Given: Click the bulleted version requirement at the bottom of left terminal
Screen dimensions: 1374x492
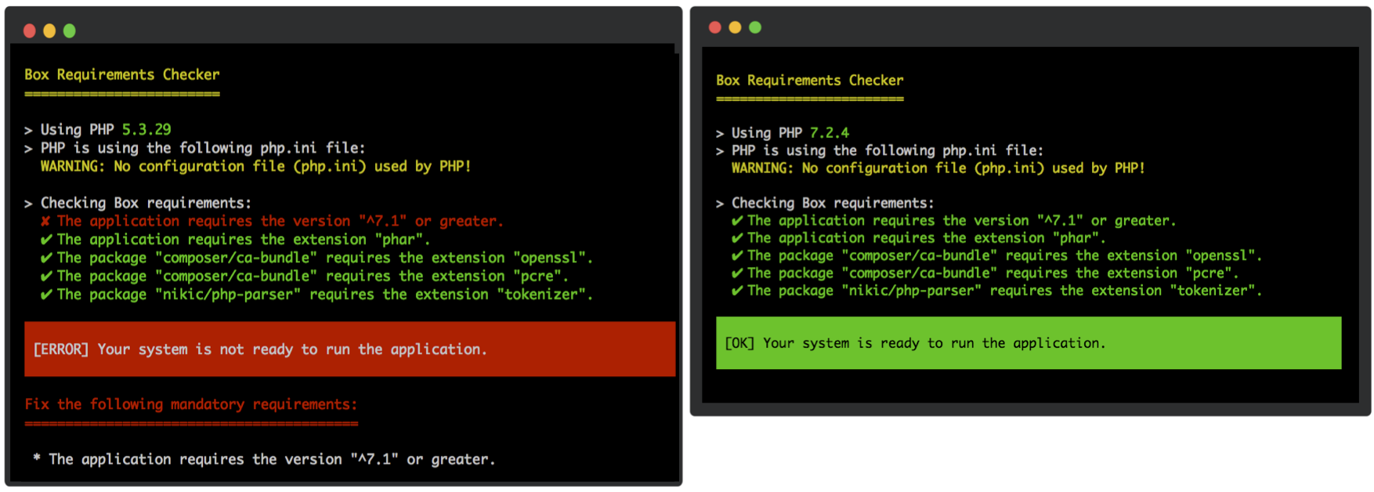Looking at the screenshot, I should click(264, 459).
